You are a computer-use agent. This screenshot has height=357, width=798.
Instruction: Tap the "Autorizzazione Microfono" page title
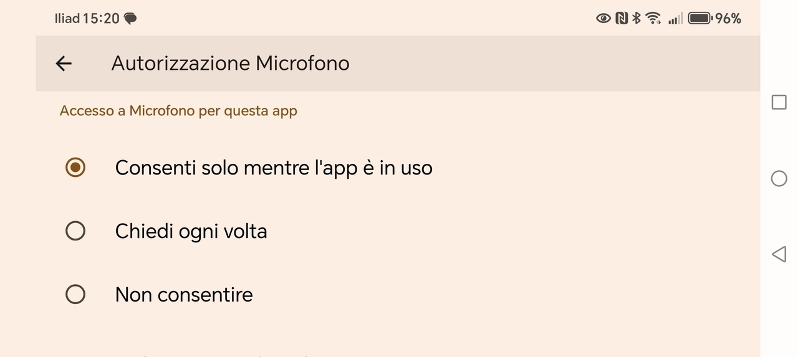point(230,63)
